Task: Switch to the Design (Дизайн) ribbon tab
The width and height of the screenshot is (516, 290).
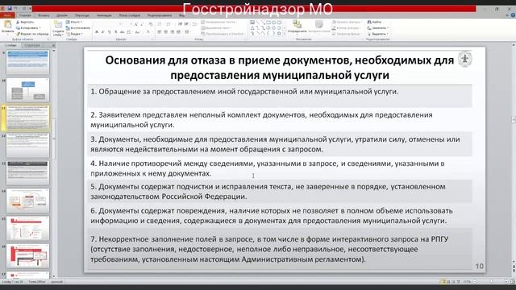Action: [x=62, y=15]
